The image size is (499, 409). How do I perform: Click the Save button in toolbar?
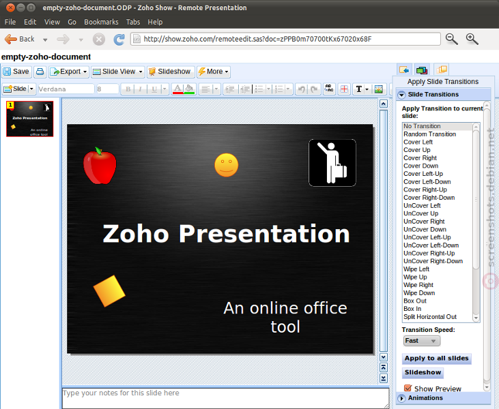pos(16,72)
